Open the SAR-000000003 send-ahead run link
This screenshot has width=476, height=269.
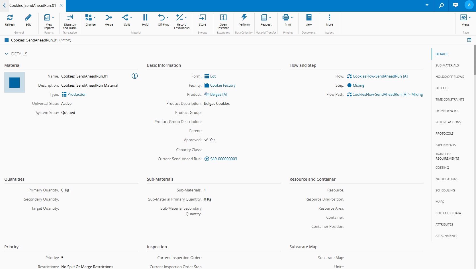223,159
